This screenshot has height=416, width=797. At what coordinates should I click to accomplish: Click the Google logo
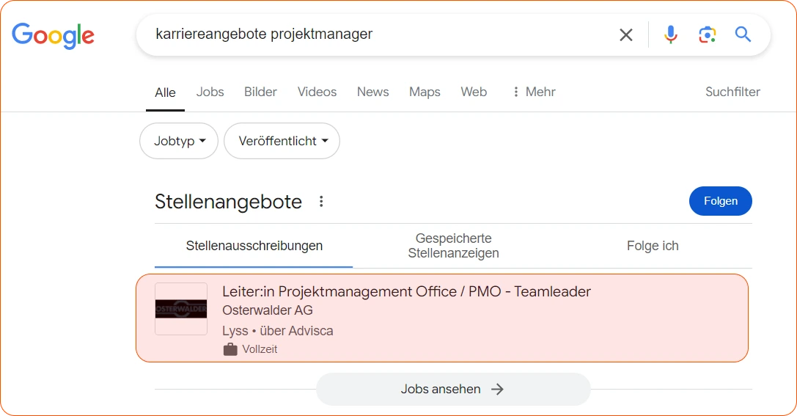coord(53,35)
